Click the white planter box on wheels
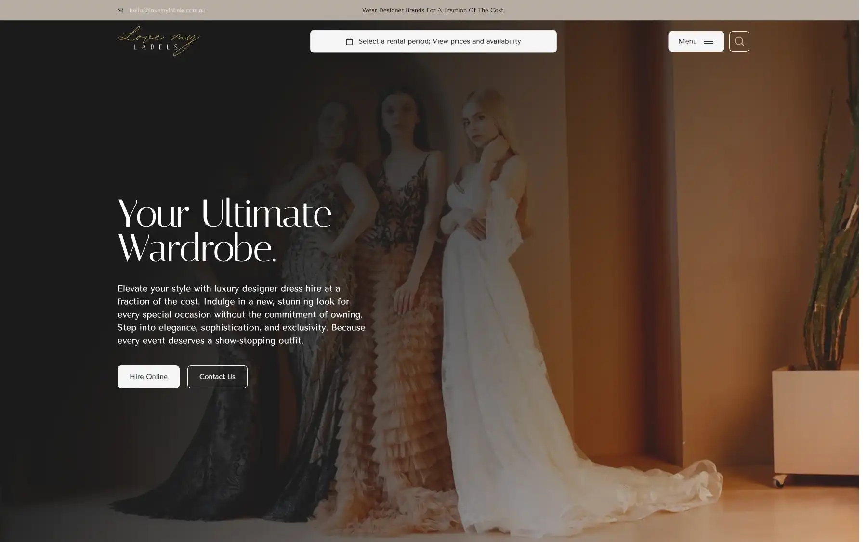The height and width of the screenshot is (542, 867). 814,424
